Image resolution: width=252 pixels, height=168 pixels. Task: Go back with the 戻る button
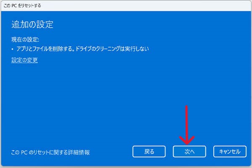(x=149, y=151)
